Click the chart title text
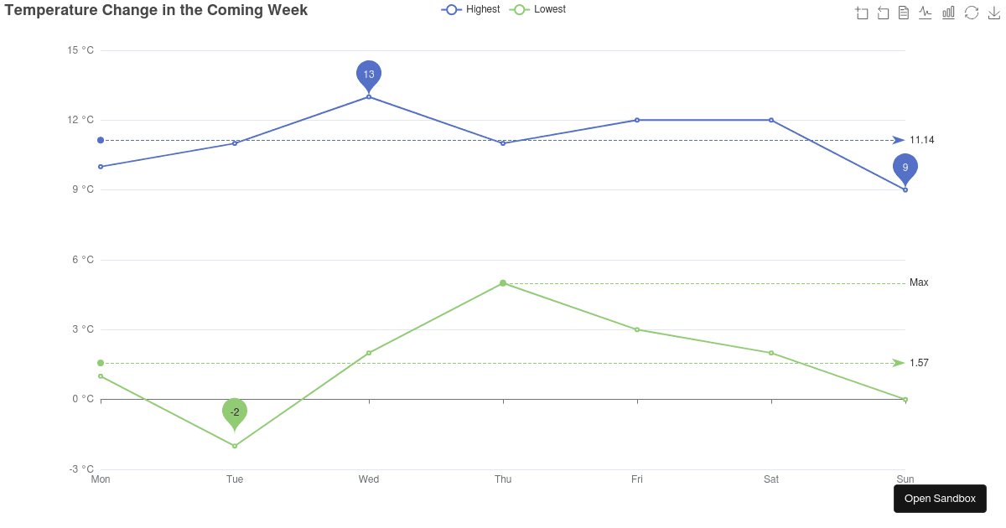 click(x=155, y=10)
